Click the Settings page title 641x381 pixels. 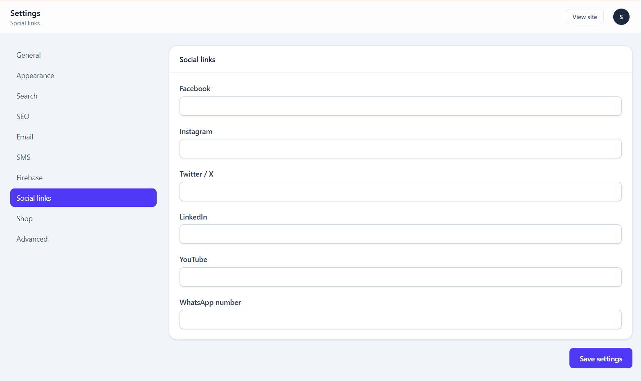click(x=25, y=13)
